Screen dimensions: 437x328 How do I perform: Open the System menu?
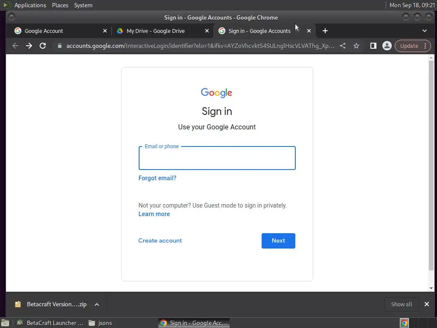coord(83,5)
